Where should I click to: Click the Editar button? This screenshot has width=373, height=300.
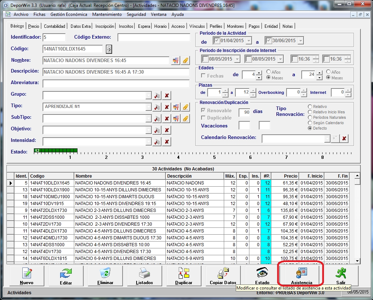click(66, 276)
